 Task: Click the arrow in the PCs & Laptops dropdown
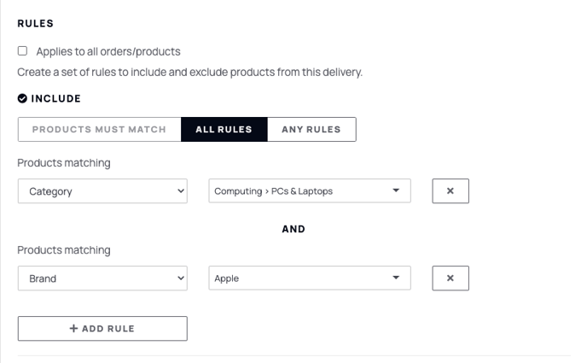click(396, 190)
